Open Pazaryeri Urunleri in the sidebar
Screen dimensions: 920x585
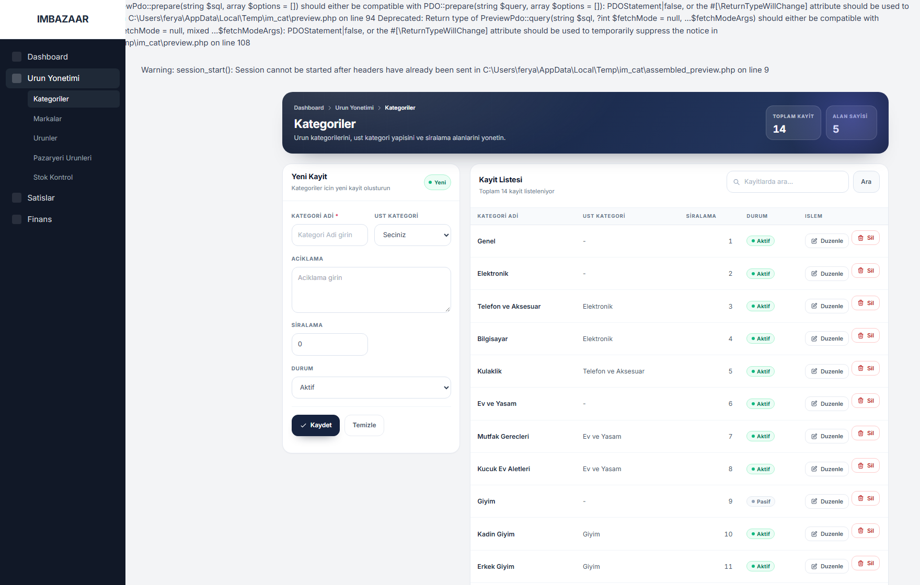click(x=74, y=158)
